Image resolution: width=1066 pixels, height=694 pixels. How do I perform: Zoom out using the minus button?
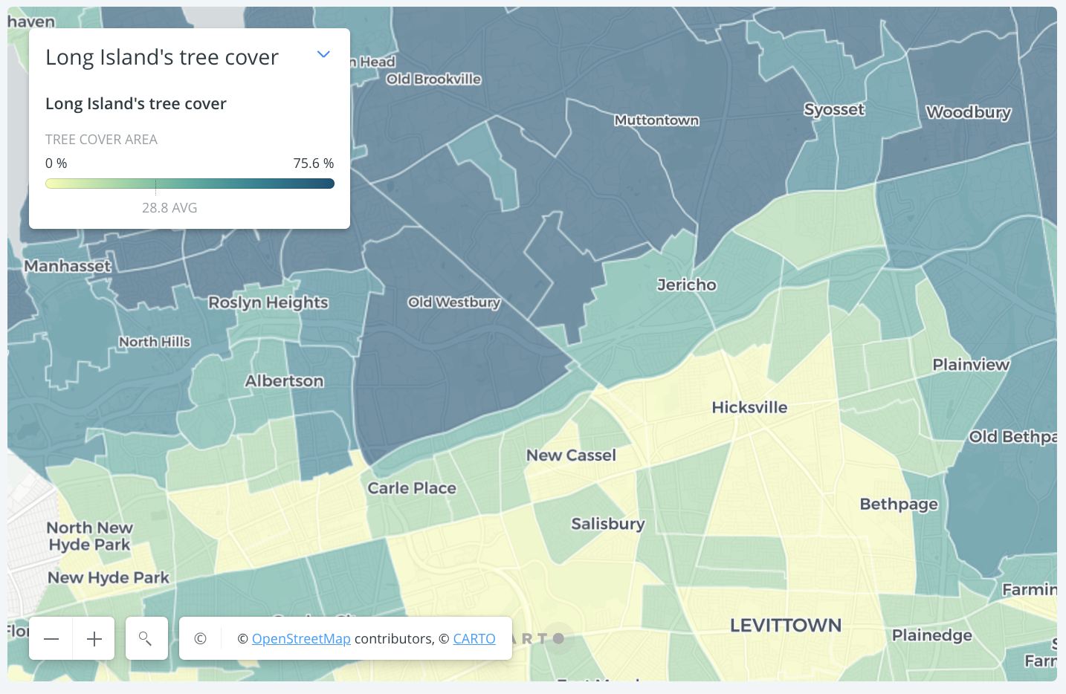click(50, 638)
